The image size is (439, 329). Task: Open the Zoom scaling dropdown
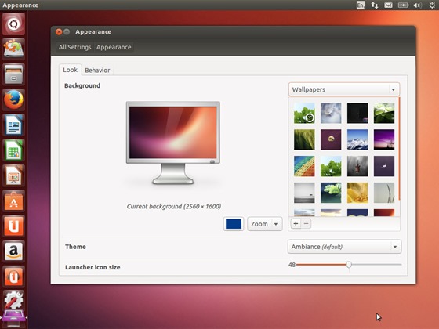265,224
